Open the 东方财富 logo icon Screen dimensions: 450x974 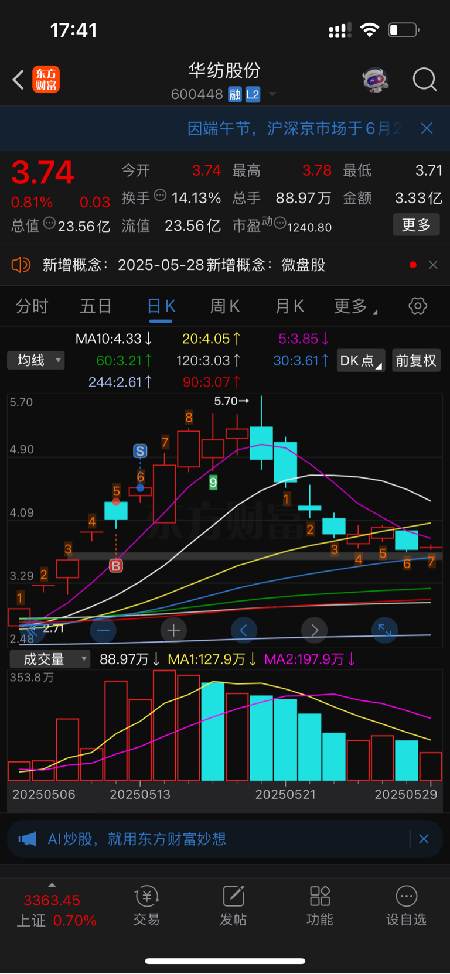click(x=46, y=80)
